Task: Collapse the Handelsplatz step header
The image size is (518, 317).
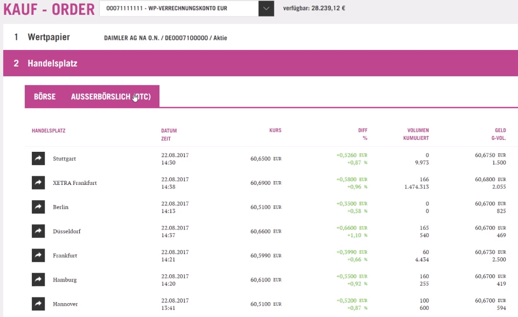Action: click(261, 63)
